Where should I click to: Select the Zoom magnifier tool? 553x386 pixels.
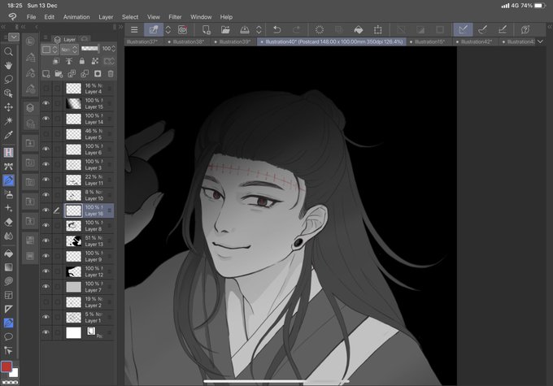click(8, 52)
